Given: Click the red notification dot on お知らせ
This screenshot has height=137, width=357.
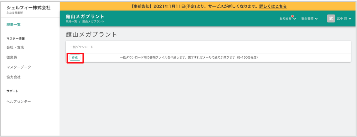Looking at the screenshot, I should [x=292, y=17].
